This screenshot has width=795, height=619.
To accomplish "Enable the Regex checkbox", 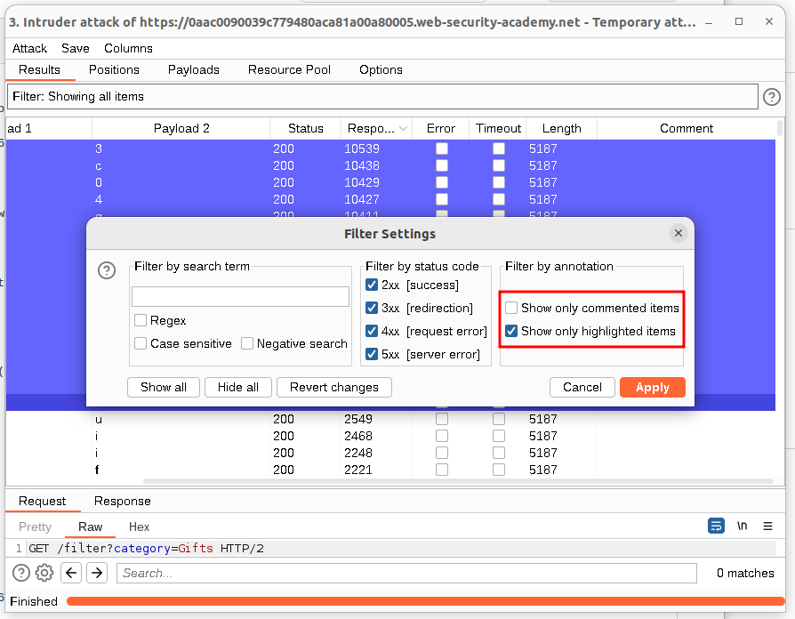I will click(x=141, y=320).
